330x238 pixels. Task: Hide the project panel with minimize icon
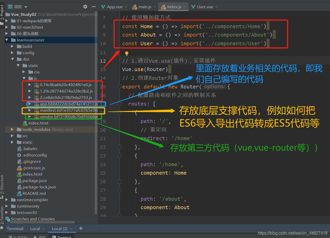[x=94, y=7]
